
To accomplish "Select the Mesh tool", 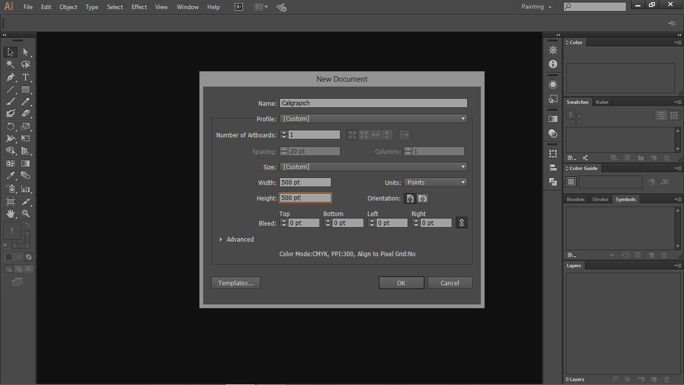I will 11,163.
